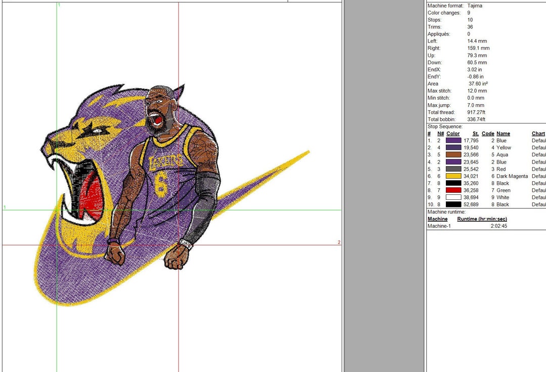This screenshot has width=546, height=372.
Task: Click the Runtime (hr:min:sec) header
Action: tap(482, 219)
